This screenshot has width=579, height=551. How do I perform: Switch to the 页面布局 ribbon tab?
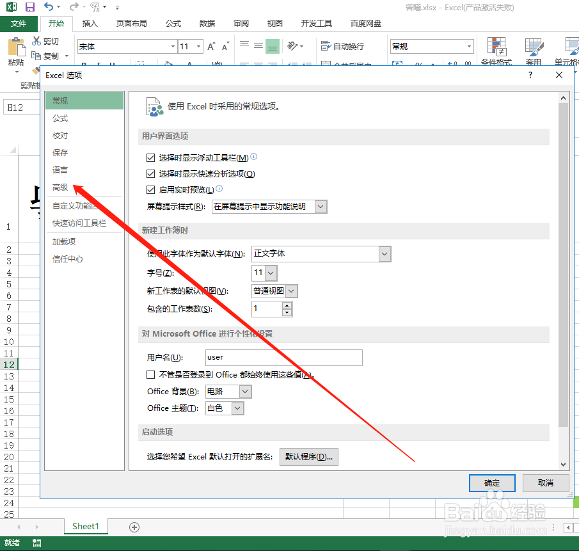click(131, 24)
